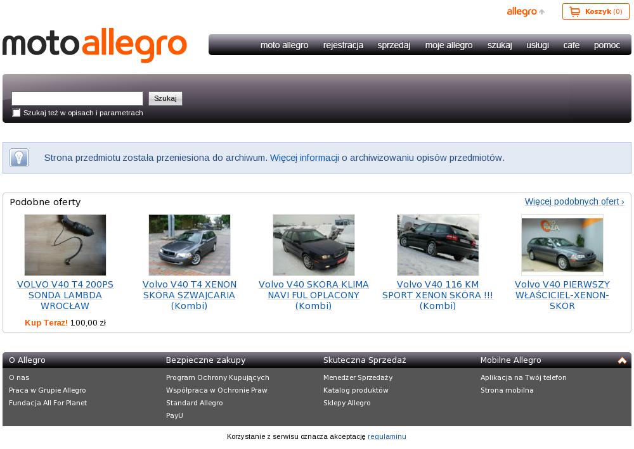
Task: Open Praca w Grupie Allegro link
Action: (x=48, y=390)
